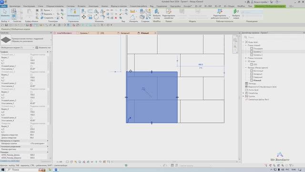Open the Аннотации ribbon tab
The width and height of the screenshot is (305, 172).
(x=93, y=6)
